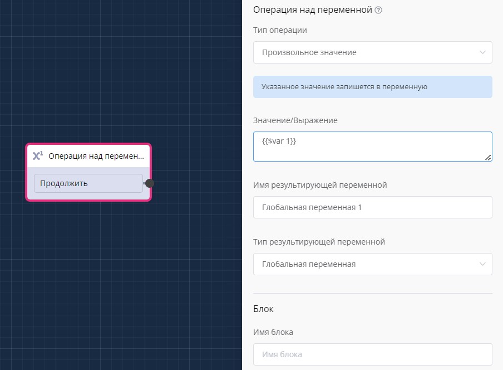Click the textarea resize handle corner
The height and width of the screenshot is (370, 503).
(488, 158)
